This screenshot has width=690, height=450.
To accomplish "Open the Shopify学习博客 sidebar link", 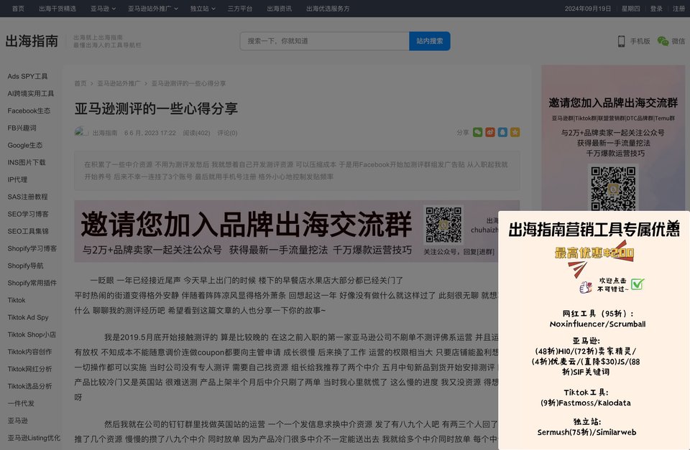I will 32,248.
